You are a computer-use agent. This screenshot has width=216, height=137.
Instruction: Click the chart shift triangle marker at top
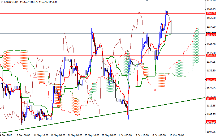(x=147, y=1)
